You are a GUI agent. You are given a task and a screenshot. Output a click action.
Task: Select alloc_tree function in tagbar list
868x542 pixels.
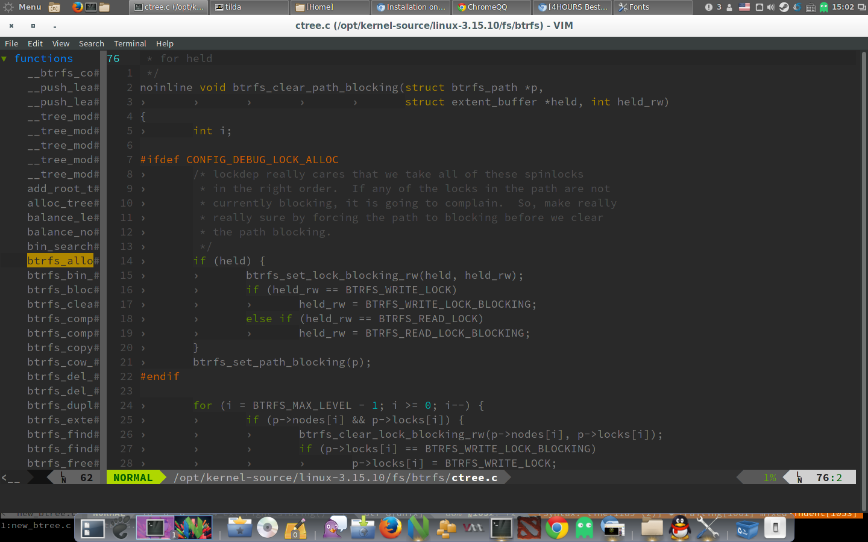point(60,203)
